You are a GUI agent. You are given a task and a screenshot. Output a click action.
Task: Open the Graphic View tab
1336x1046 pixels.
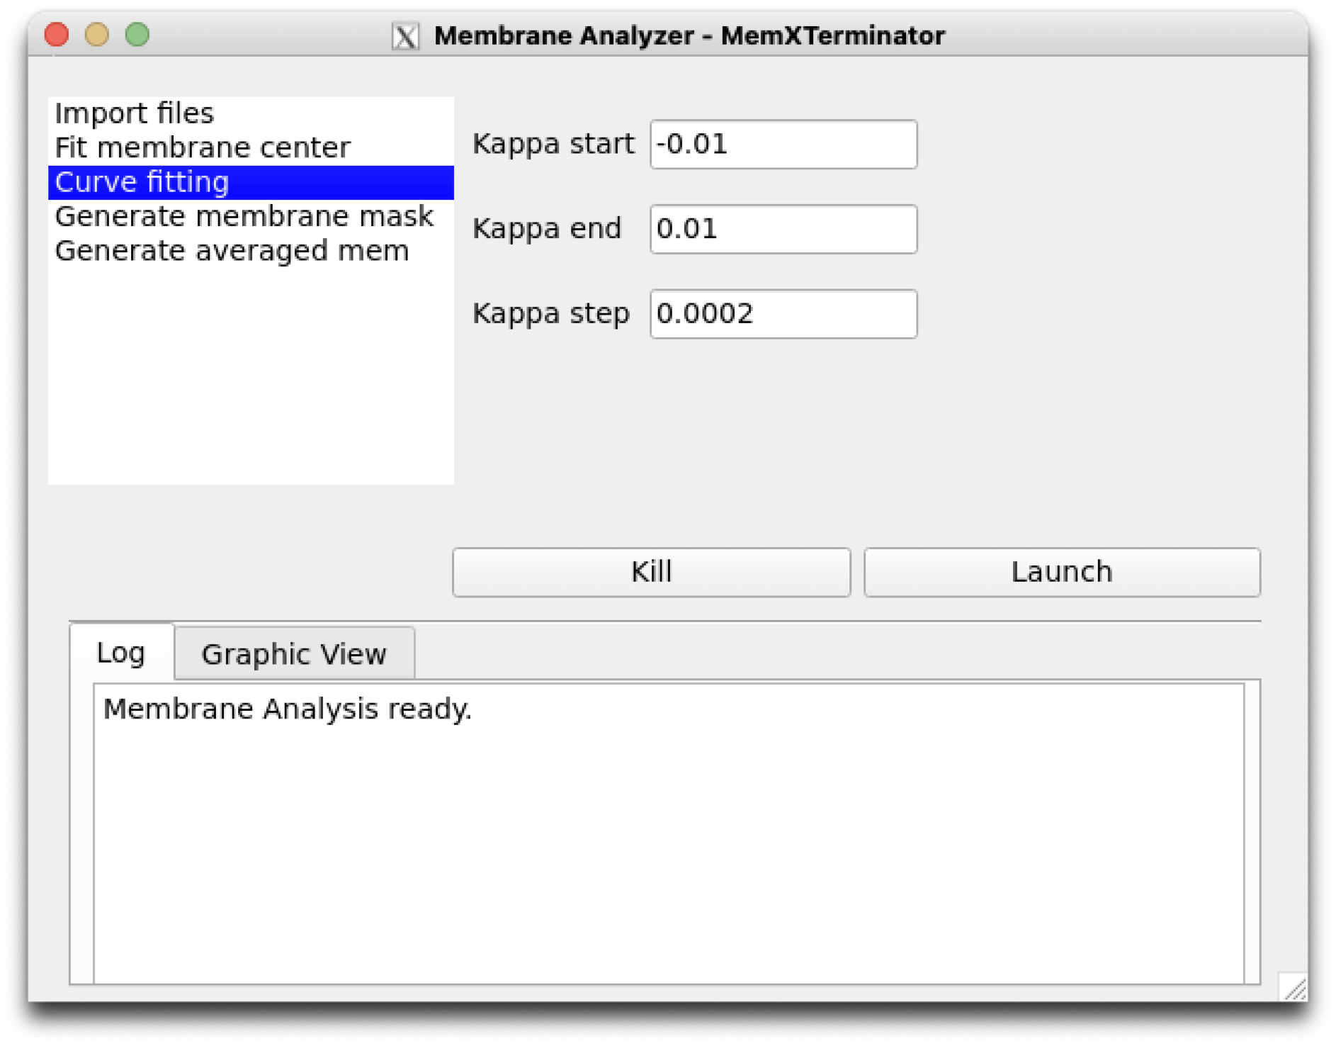[294, 654]
